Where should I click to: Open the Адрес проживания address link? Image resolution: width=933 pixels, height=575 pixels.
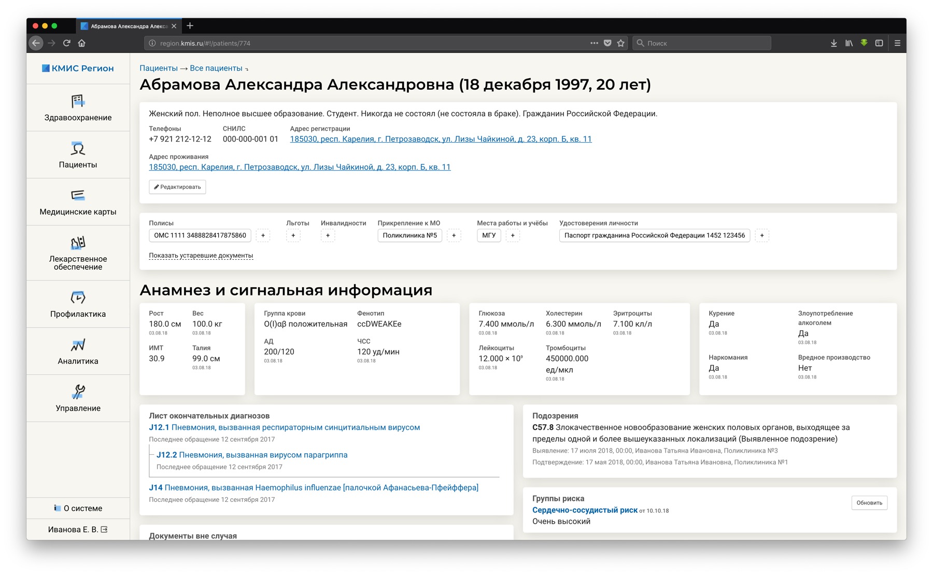(300, 167)
